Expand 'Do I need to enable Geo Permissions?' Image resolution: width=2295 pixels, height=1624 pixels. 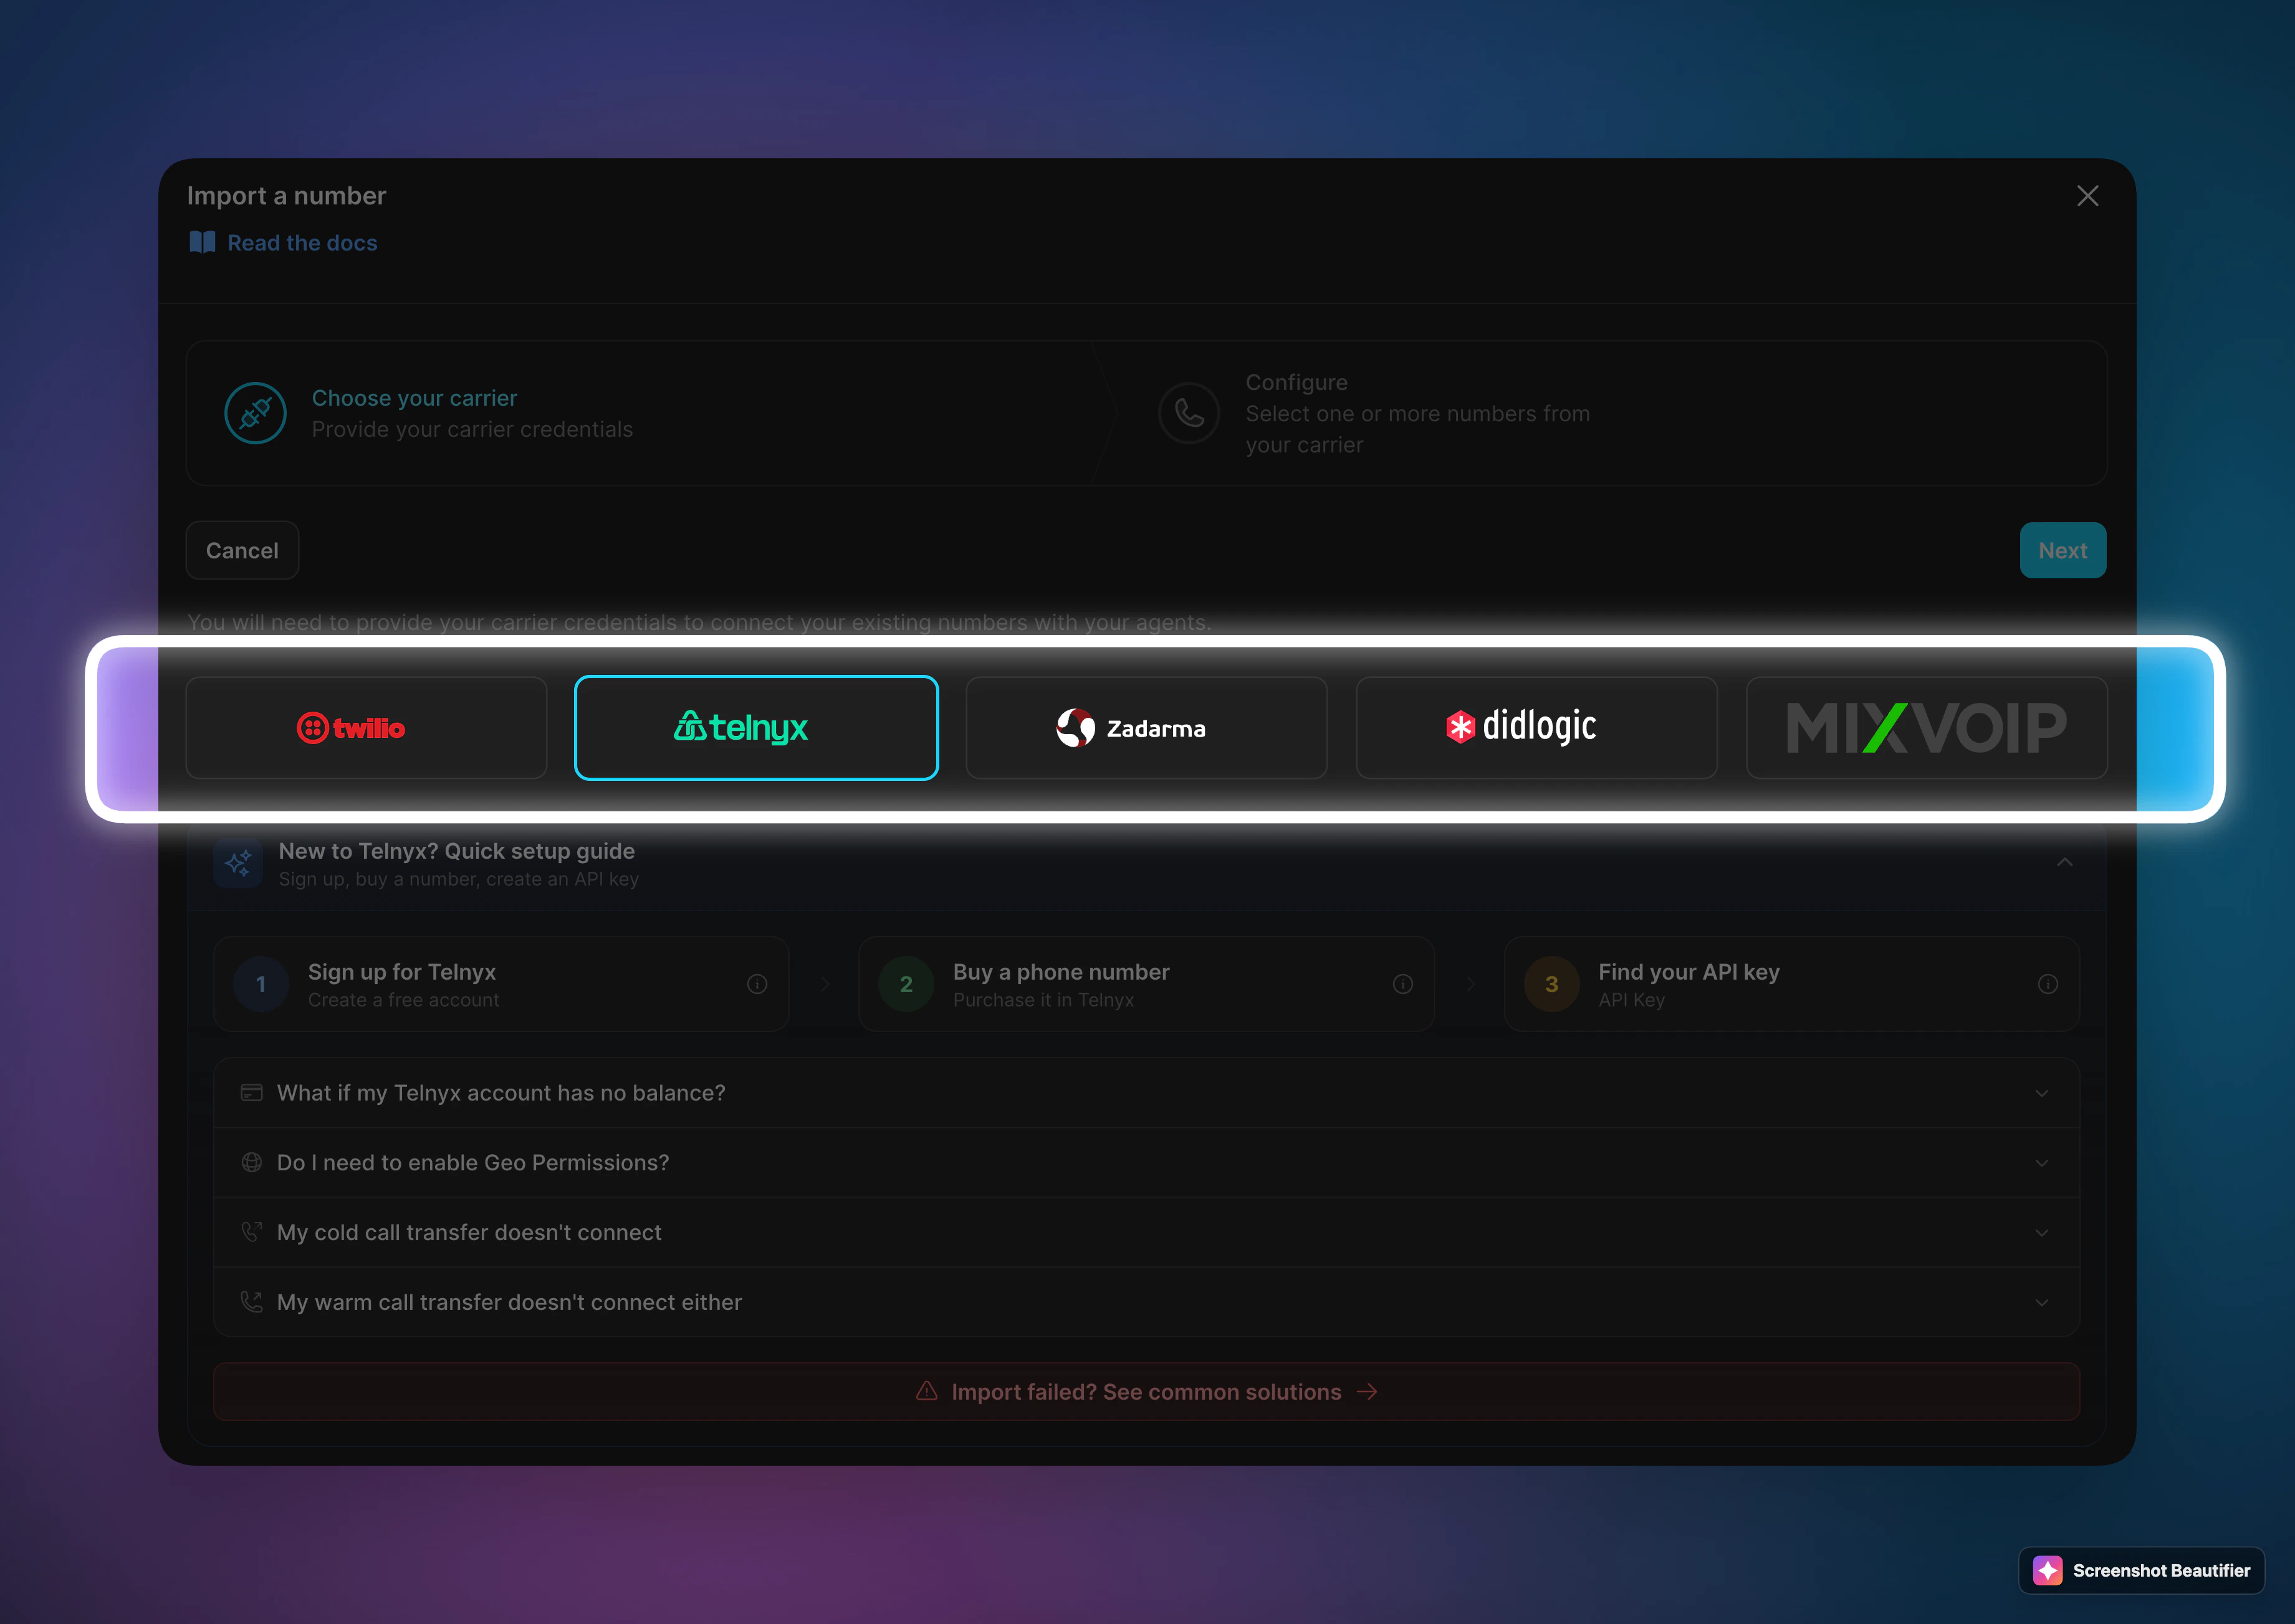(x=1146, y=1163)
